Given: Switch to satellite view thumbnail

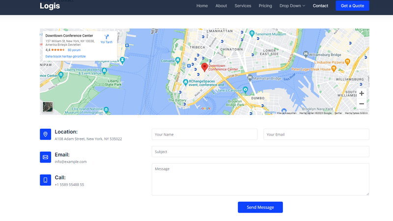Looking at the screenshot, I should [x=48, y=107].
